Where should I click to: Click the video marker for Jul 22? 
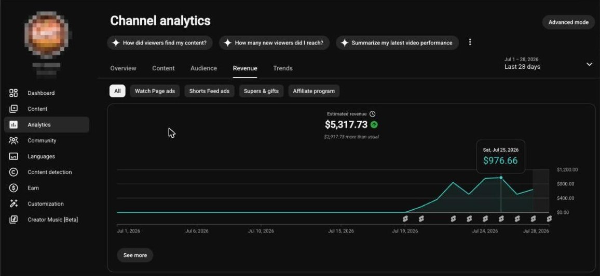[x=454, y=219]
